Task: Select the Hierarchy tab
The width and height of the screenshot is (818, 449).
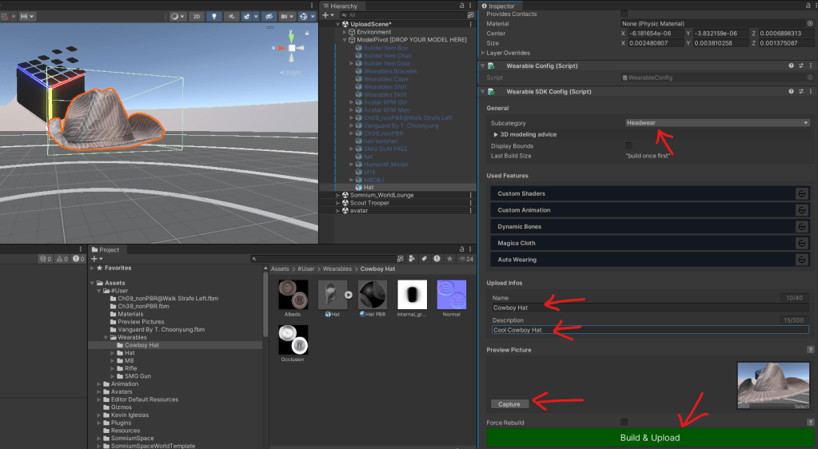Action: [344, 6]
